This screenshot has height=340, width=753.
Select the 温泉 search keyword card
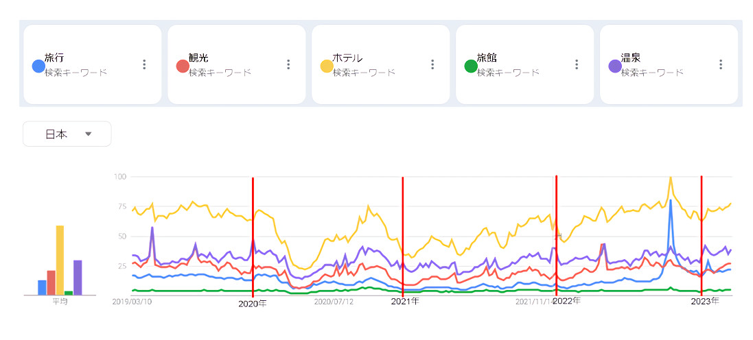(x=669, y=64)
